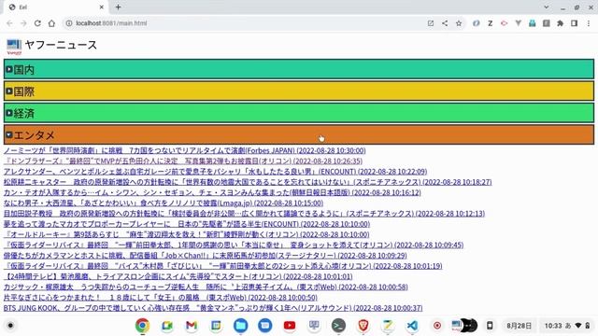This screenshot has width=598, height=336.
Task: Open the 24時間テレビ article timestamped 10:01:01
Action: [x=178, y=276]
